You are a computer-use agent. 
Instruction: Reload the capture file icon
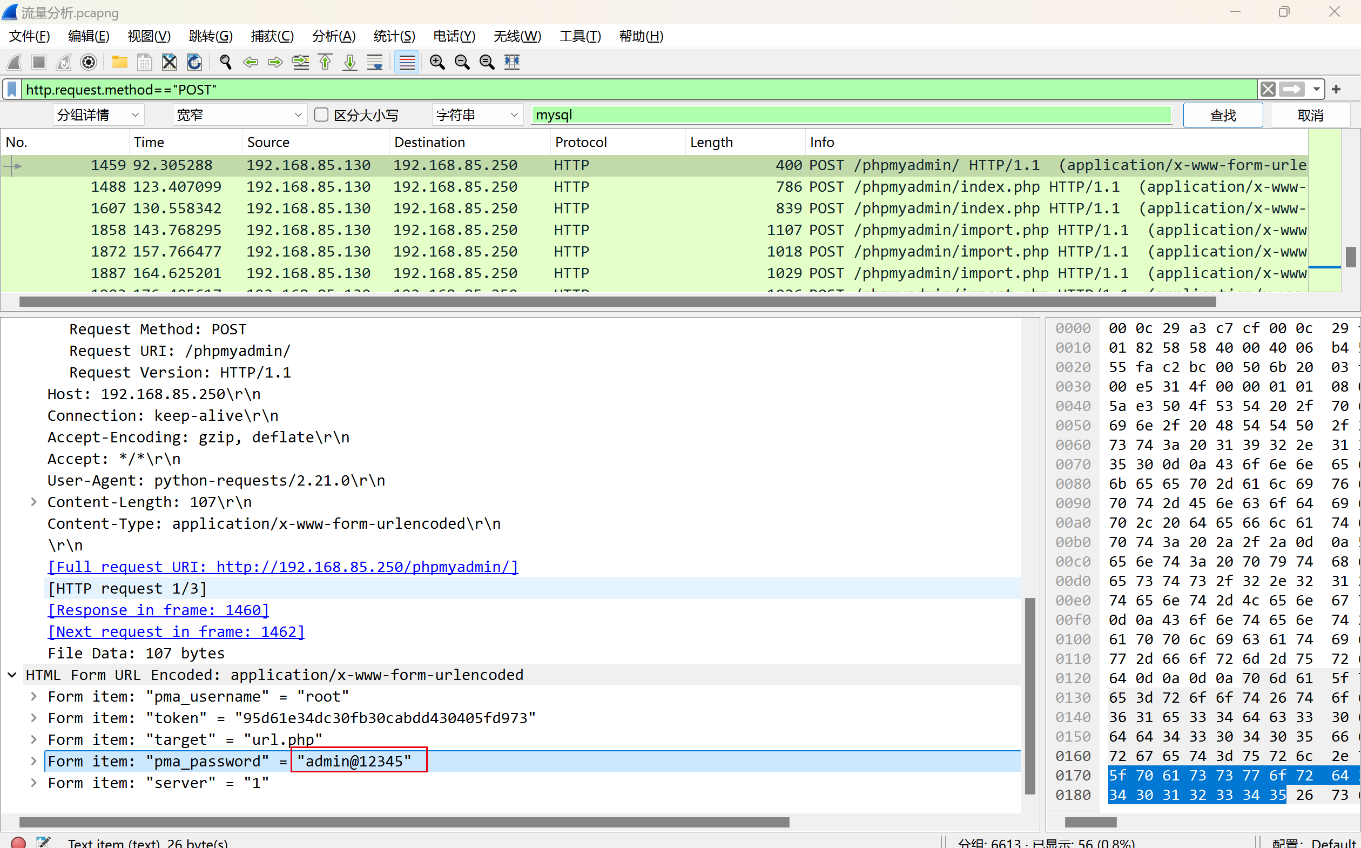[194, 62]
